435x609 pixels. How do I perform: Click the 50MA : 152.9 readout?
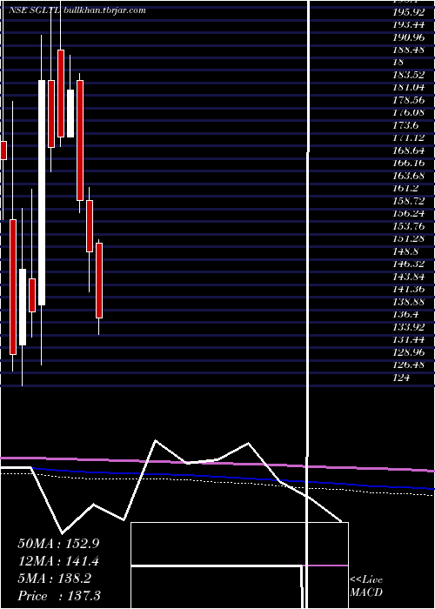(58, 544)
